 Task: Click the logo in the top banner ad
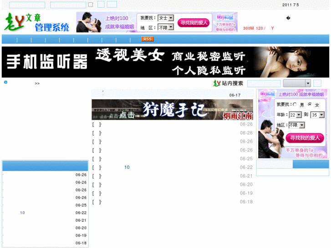point(225,17)
